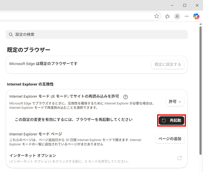Click the Internet Explorer の互換性 heading

[30, 84]
